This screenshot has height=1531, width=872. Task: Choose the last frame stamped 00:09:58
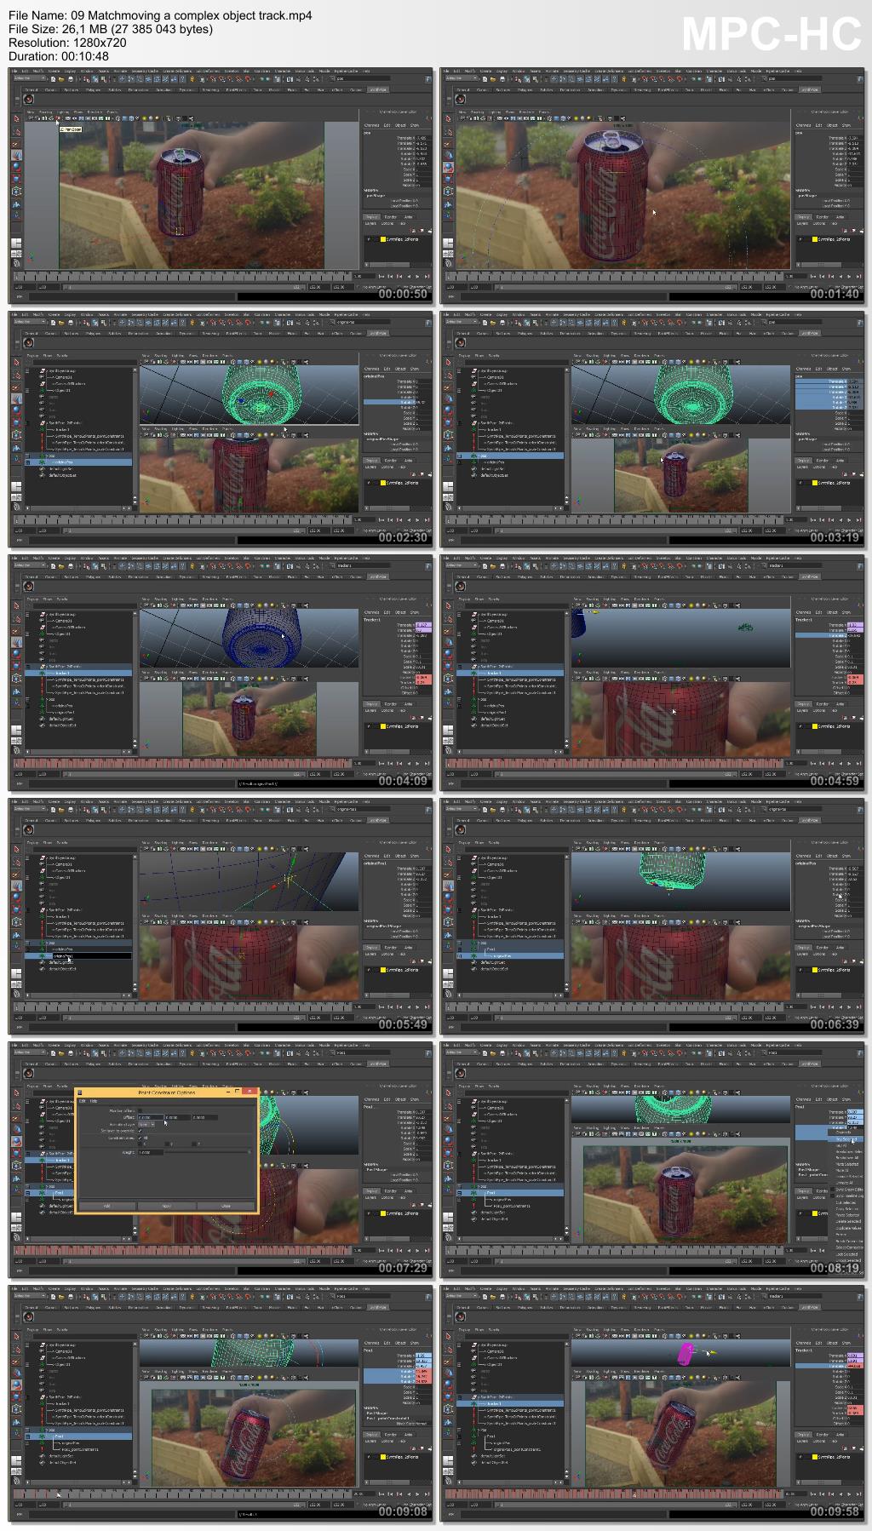click(653, 1402)
